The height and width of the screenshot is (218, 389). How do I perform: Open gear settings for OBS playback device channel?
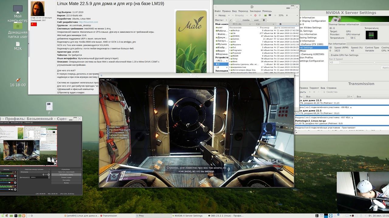pyautogui.click(x=15, y=189)
